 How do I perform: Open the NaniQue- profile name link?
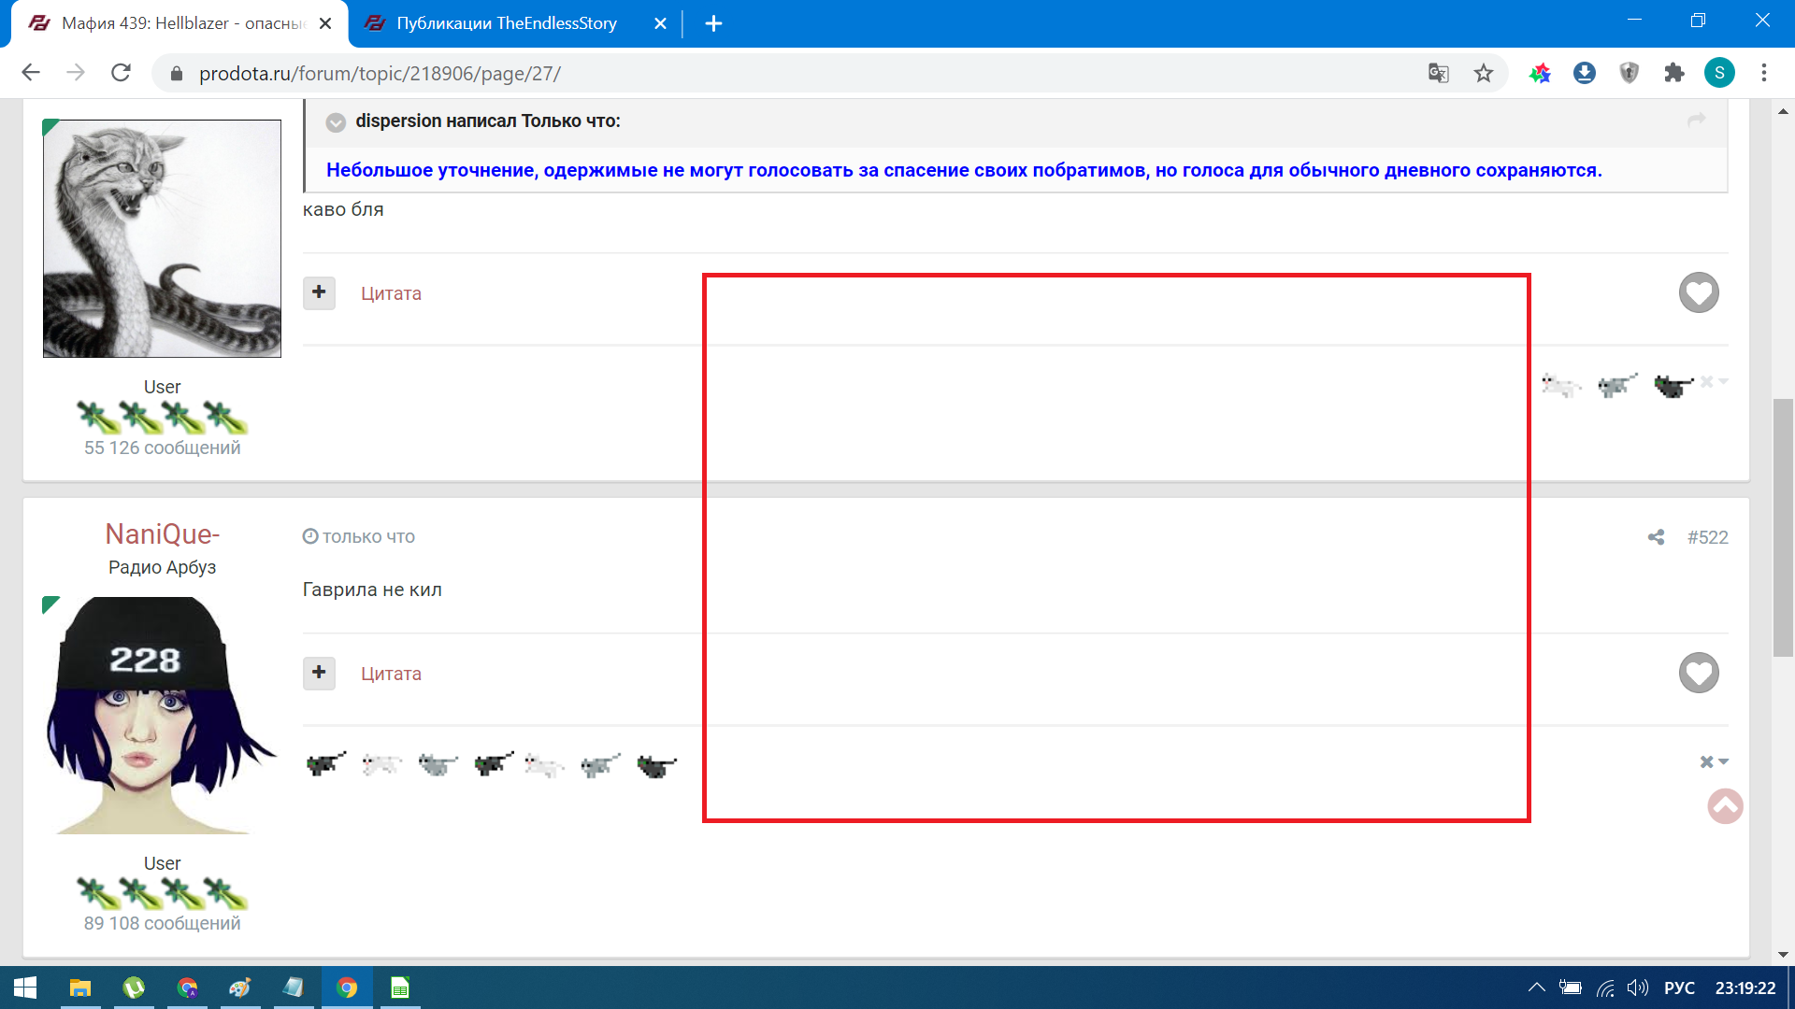(162, 533)
